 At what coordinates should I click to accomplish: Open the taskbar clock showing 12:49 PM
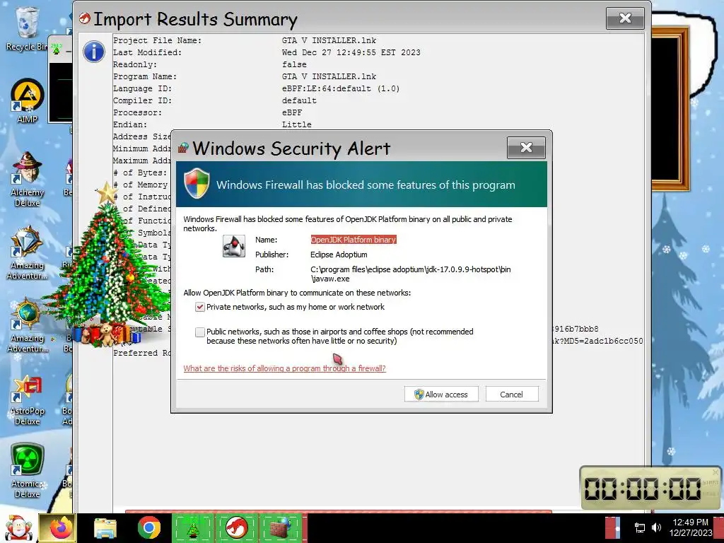click(691, 527)
